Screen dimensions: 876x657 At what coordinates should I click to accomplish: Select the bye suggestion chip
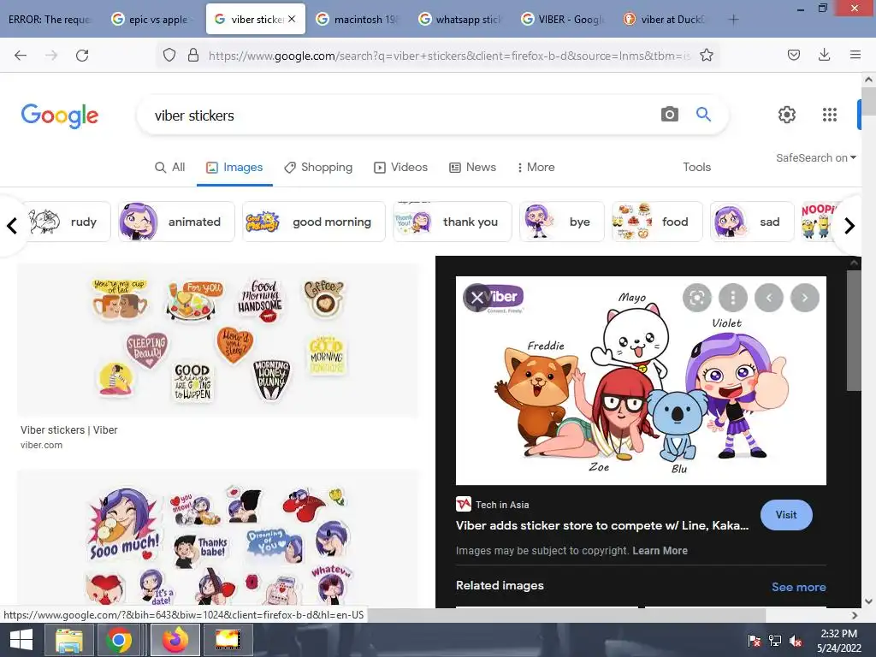coord(561,222)
